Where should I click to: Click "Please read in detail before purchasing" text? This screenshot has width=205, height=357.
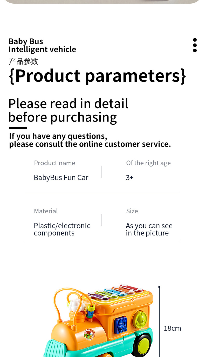click(68, 110)
